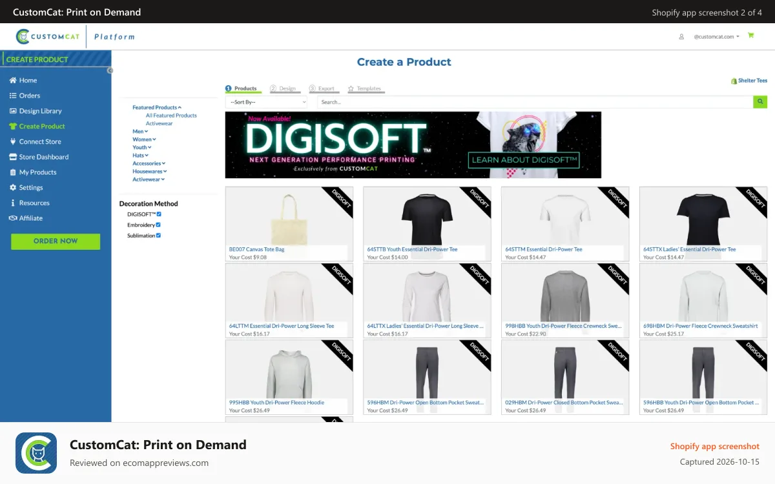Expand the Men category
775x484 pixels.
[x=139, y=132]
